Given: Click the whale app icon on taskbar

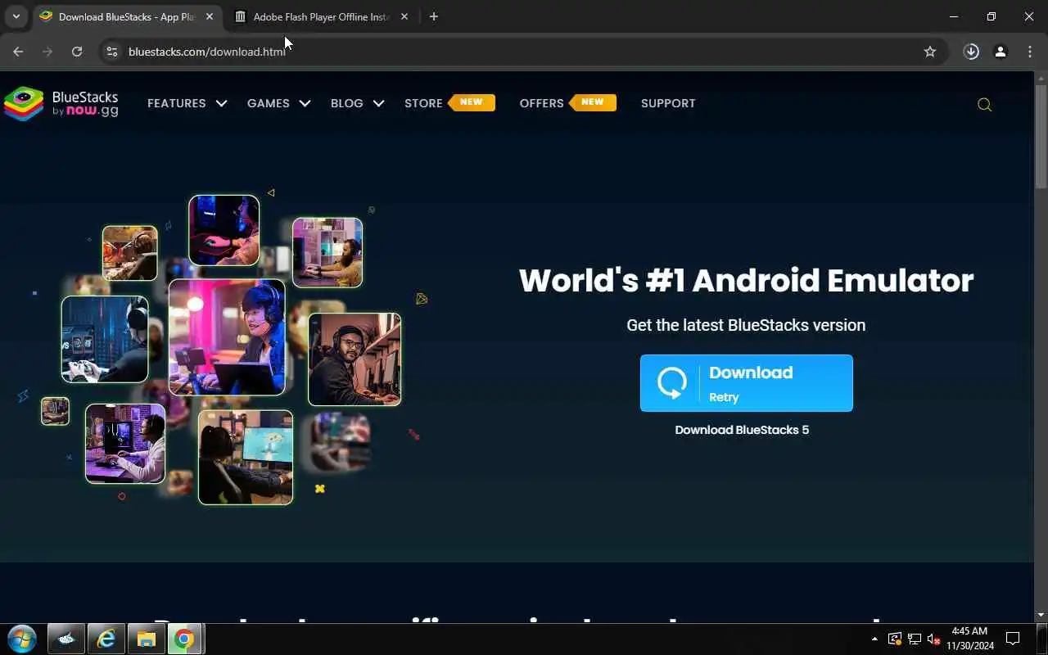Looking at the screenshot, I should (65, 639).
